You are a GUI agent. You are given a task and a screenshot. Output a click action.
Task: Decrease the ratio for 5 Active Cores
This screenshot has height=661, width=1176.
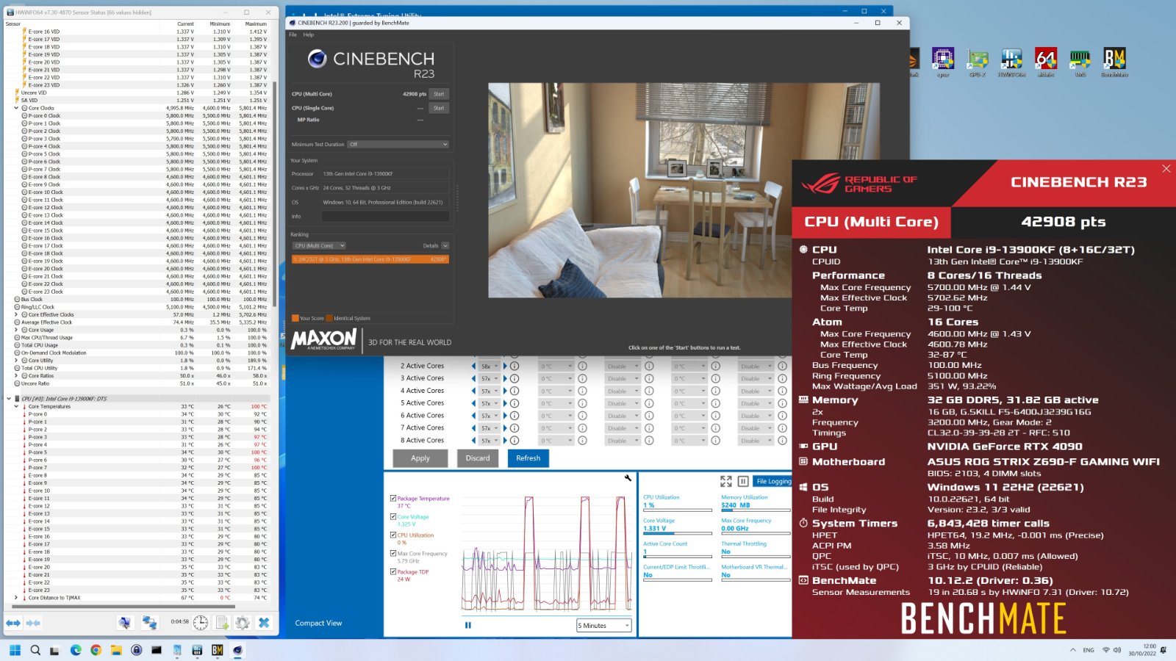(x=474, y=403)
